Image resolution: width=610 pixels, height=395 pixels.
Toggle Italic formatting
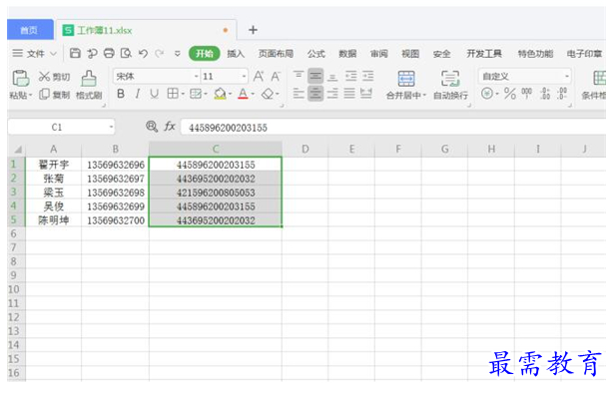(138, 94)
